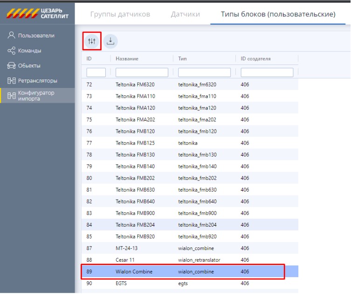Viewport: 351px width, 294px height.
Task: Sort by the ID column header
Action: click(x=89, y=59)
